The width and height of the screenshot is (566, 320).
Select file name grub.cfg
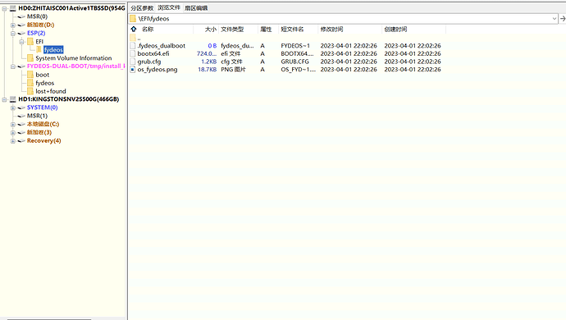(149, 62)
